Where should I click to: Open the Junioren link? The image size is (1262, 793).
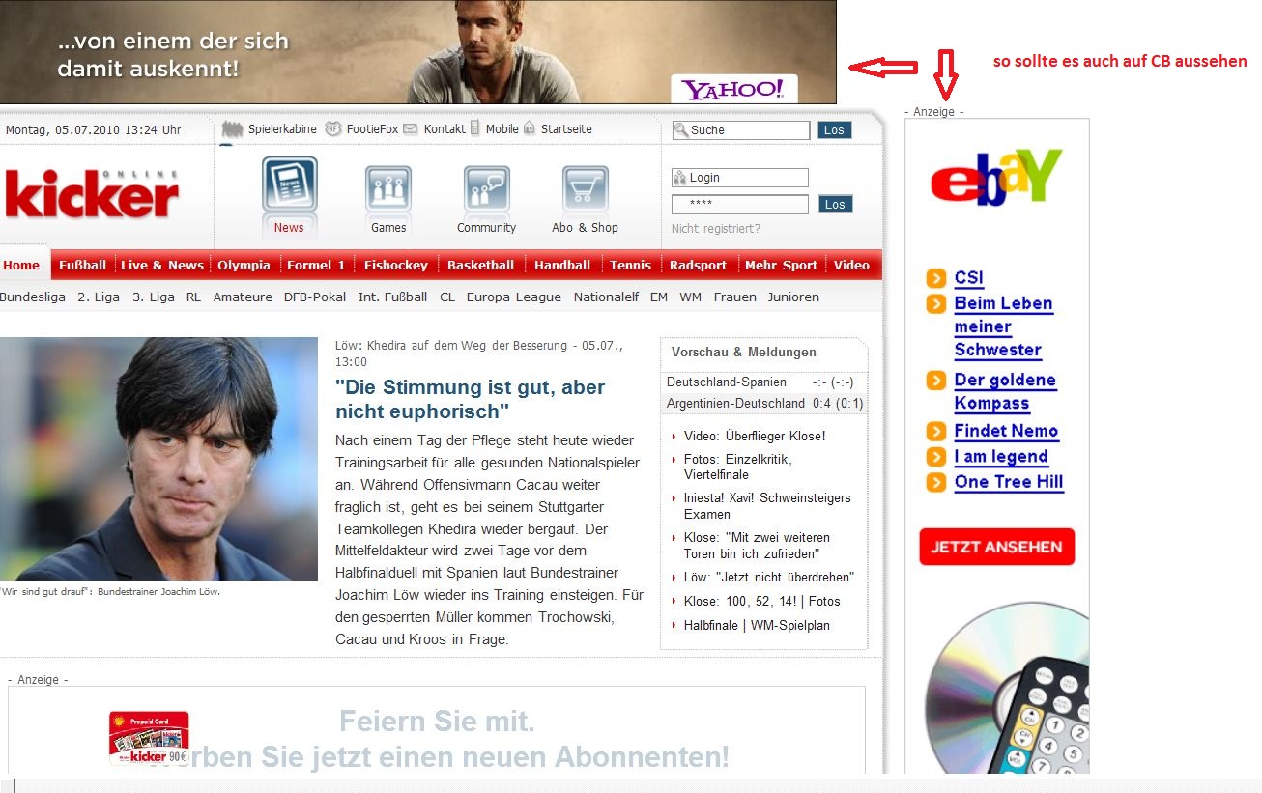[x=793, y=297]
